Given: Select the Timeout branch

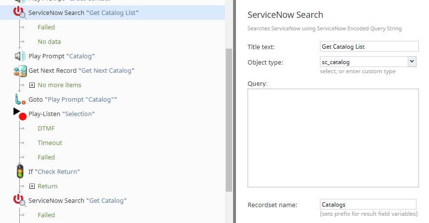Looking at the screenshot, I should [50, 143].
